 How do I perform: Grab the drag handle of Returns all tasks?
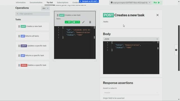coord(19,36)
